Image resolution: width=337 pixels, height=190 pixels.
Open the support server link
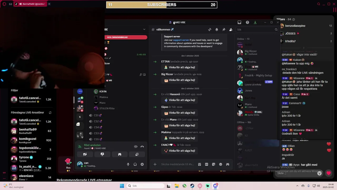pos(181,40)
